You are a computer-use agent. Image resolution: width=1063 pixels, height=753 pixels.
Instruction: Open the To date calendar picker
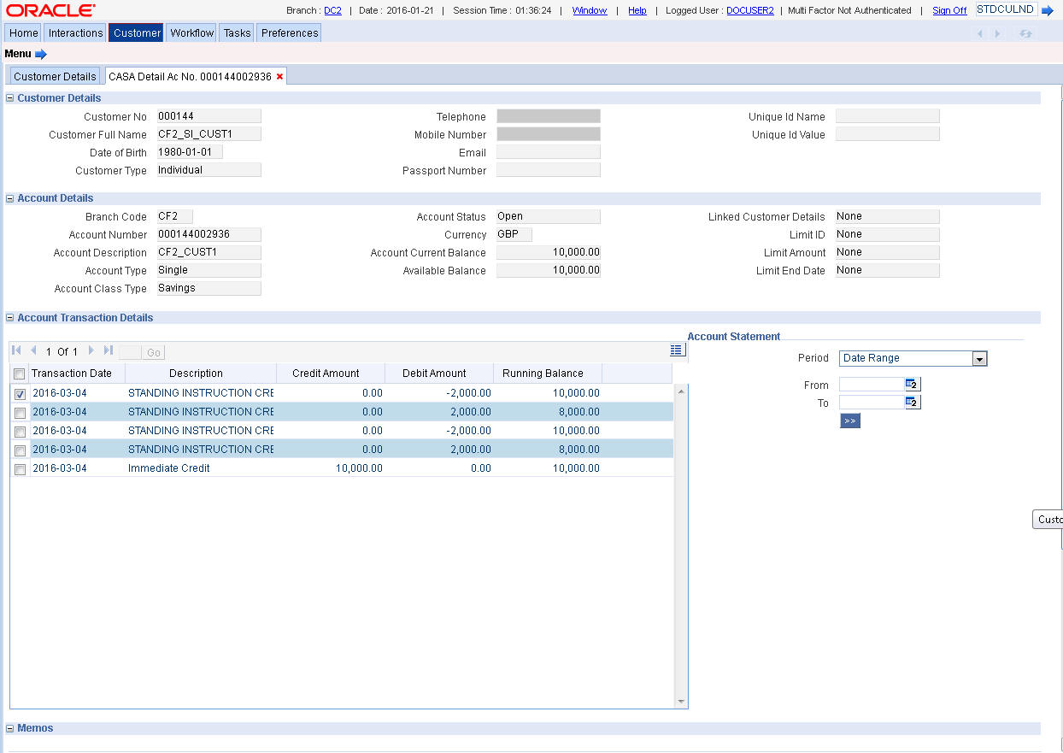pyautogui.click(x=912, y=403)
